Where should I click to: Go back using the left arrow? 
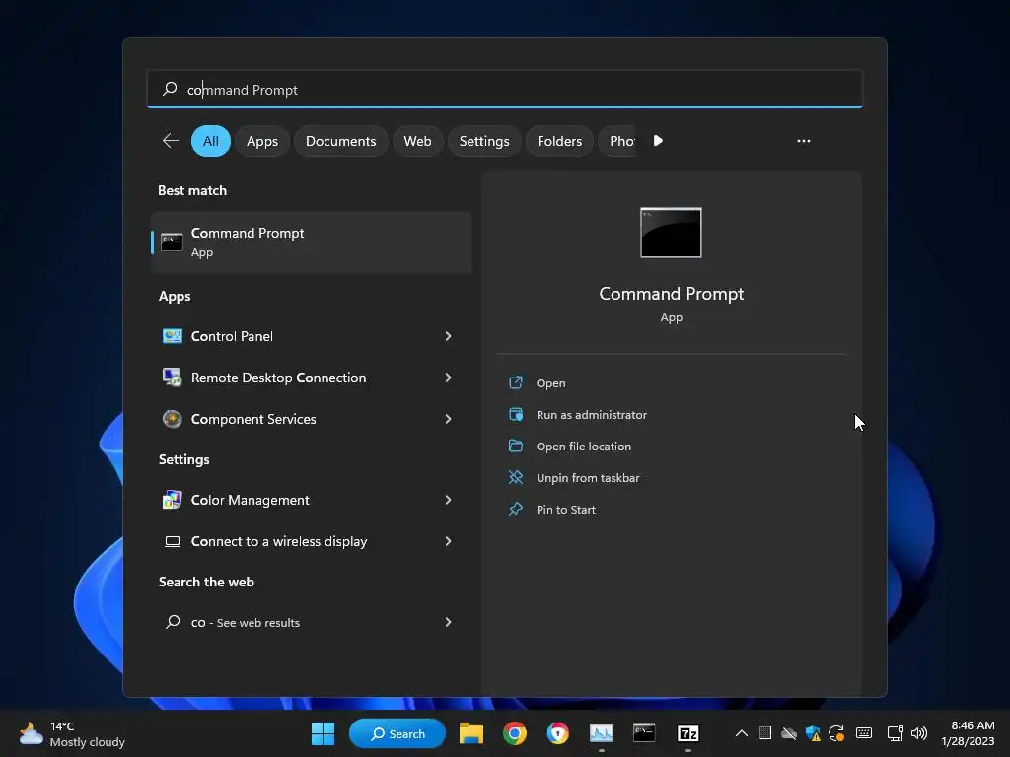[170, 140]
